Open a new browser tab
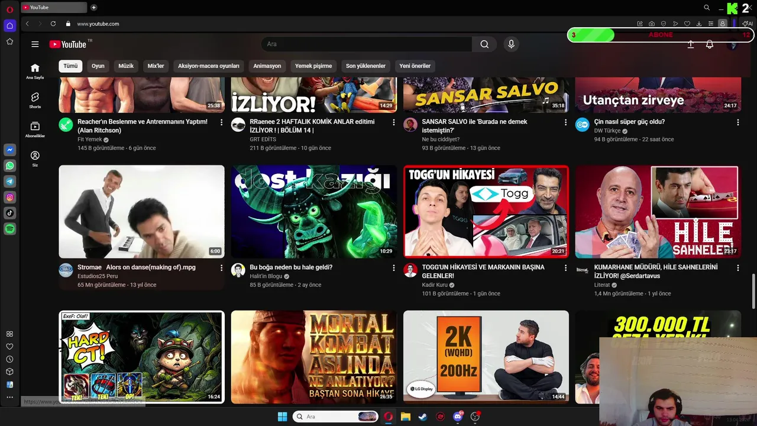757x426 pixels. (x=93, y=8)
